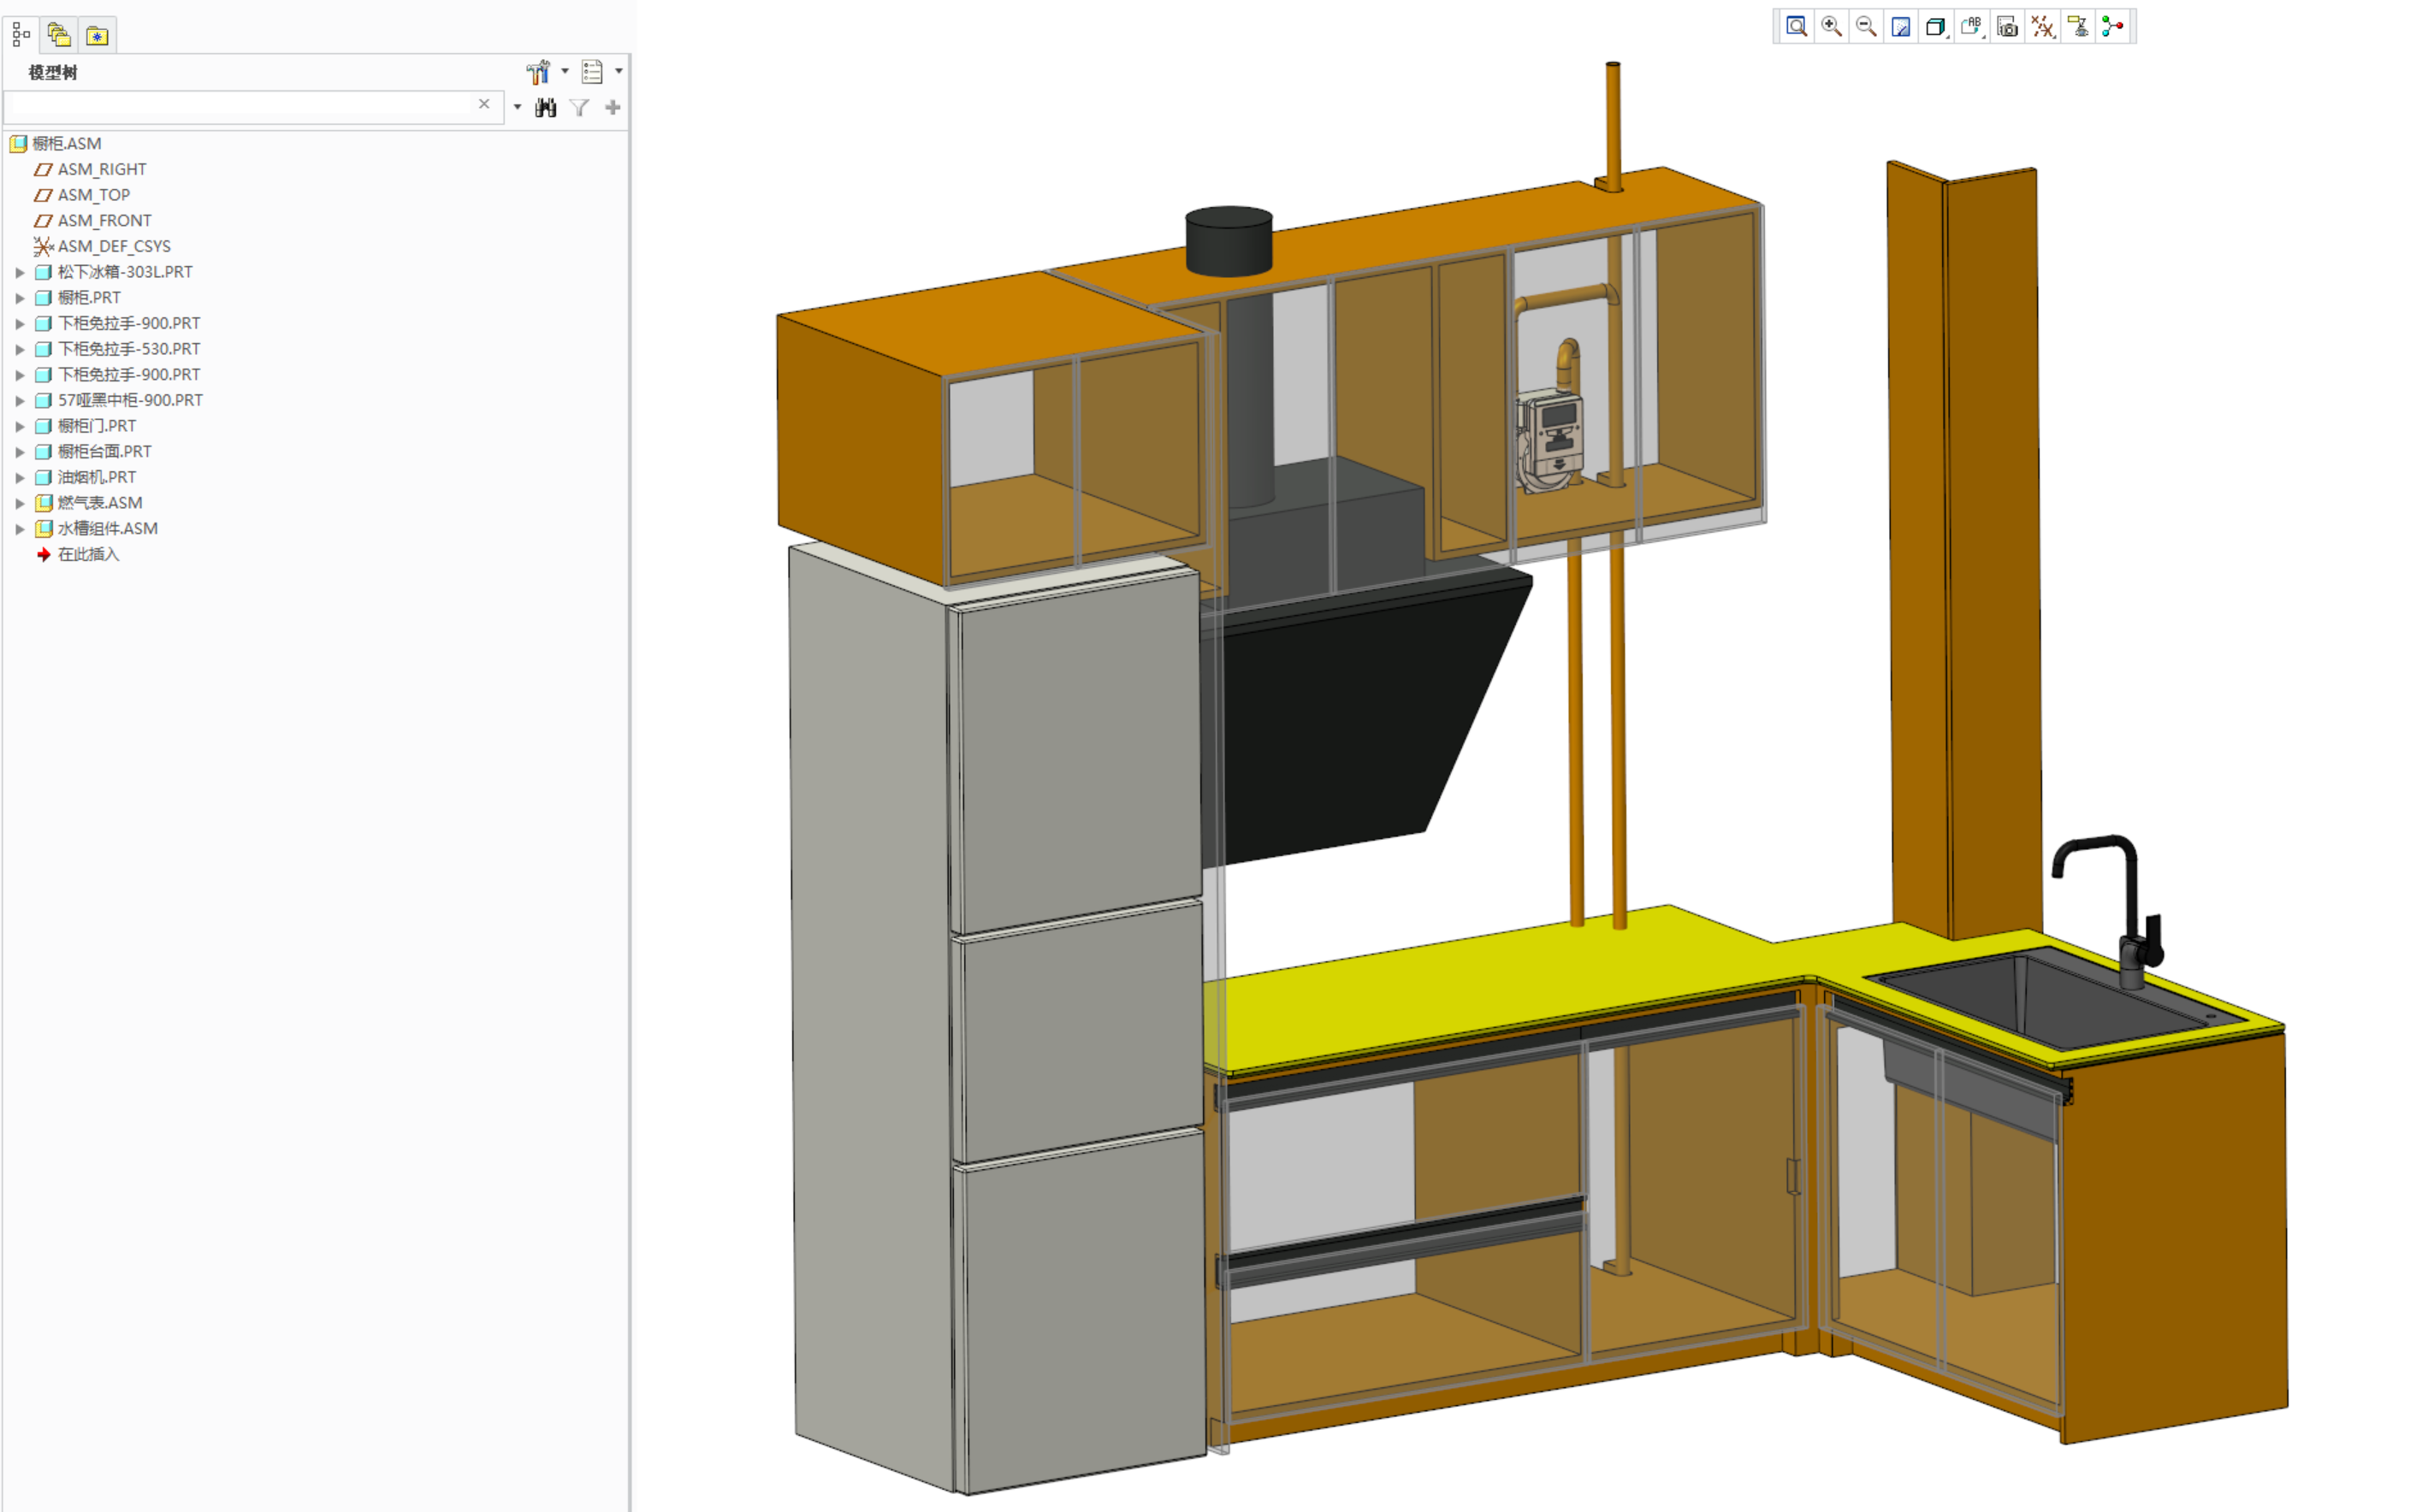Expand the 燃气表.ASM subassembly
This screenshot has height=1512, width=2428.
(x=19, y=503)
